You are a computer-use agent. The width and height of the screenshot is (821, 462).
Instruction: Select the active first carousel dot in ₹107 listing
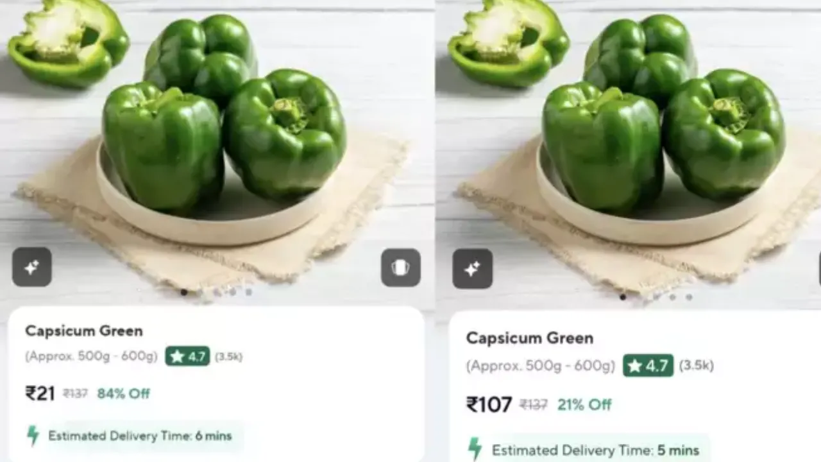pos(623,297)
